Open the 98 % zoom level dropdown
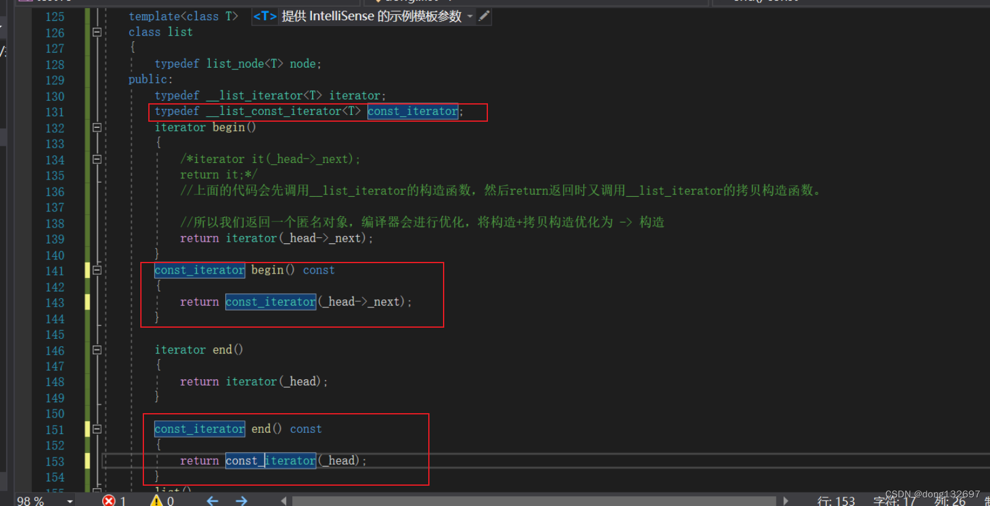 70,501
